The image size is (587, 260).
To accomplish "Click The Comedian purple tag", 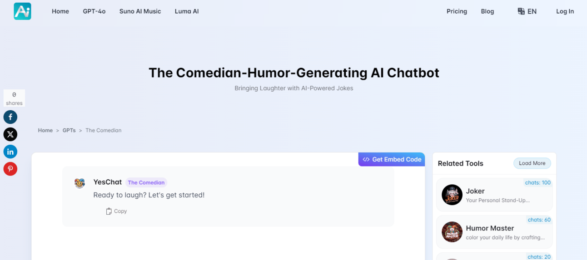I will click(x=146, y=182).
